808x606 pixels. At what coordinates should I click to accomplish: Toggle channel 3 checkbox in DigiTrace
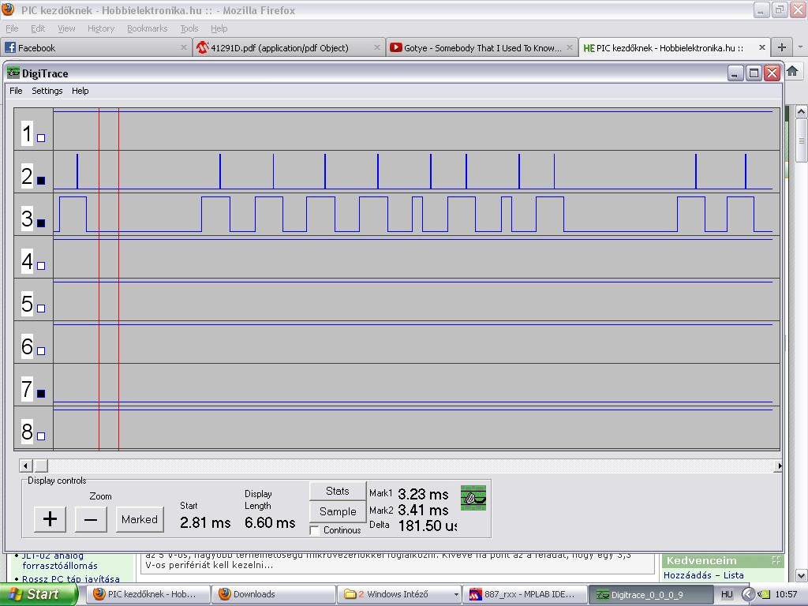click(41, 223)
